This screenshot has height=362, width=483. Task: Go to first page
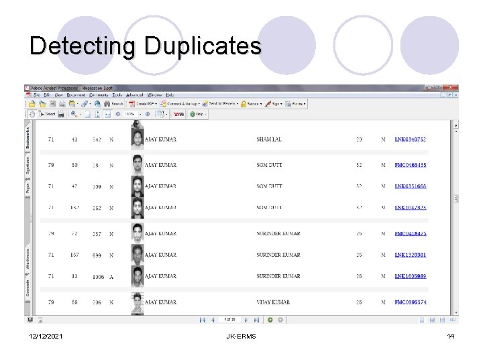pos(203,320)
